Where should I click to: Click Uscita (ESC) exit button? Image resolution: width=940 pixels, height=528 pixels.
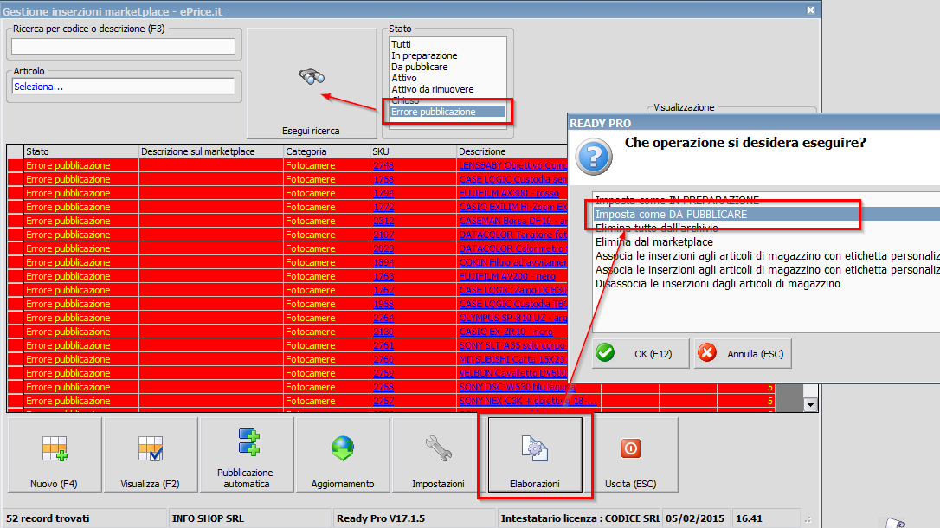tap(631, 455)
